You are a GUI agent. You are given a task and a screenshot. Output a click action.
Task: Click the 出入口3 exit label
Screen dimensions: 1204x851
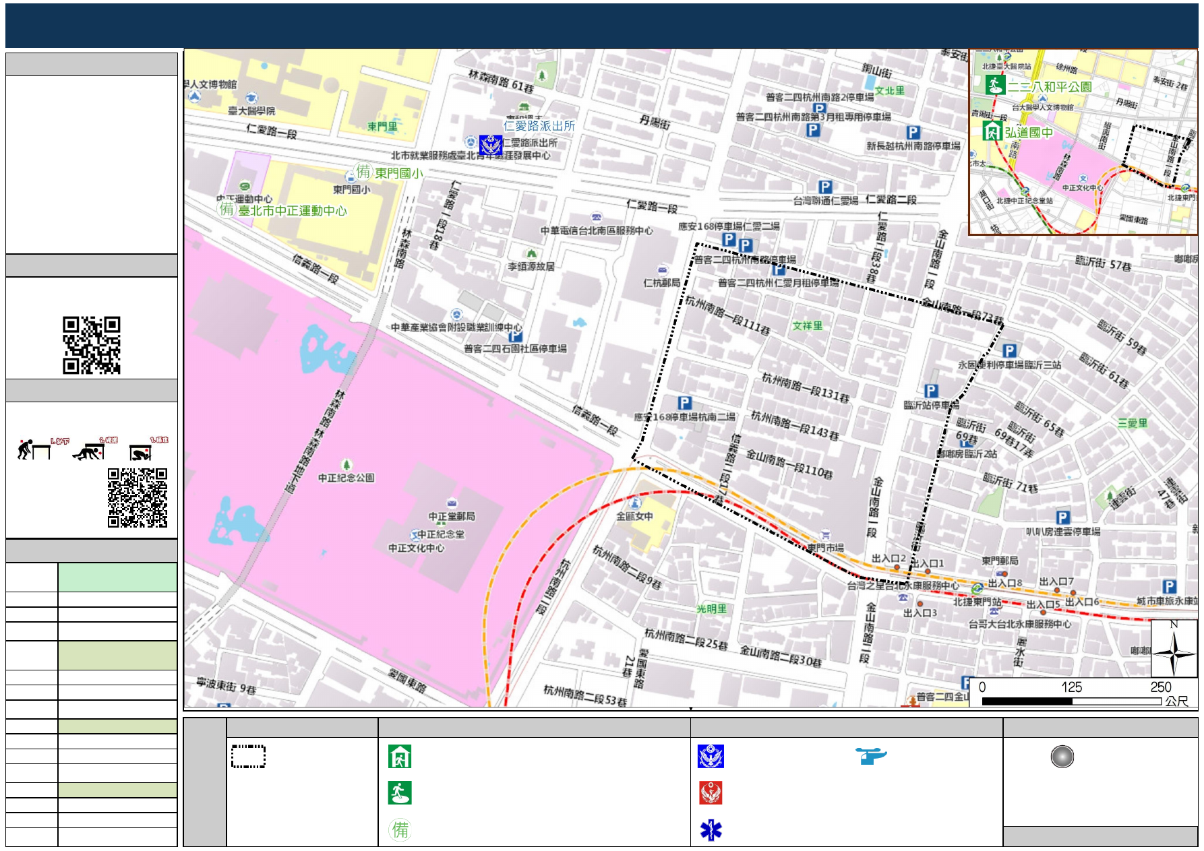pyautogui.click(x=920, y=613)
